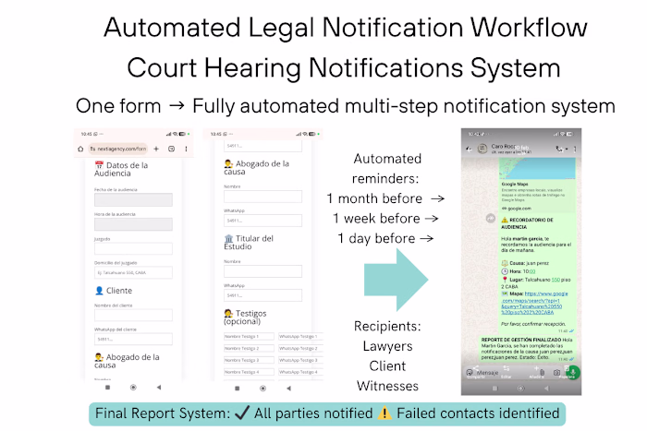Screen dimensions: 647x431
Task: Tap the home circle on left phone
Action: click(x=133, y=388)
